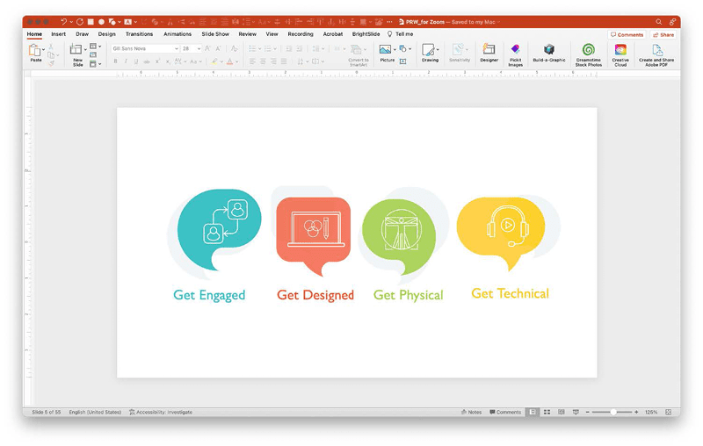Open the Transitions tab
This screenshot has width=703, height=446.
(139, 34)
